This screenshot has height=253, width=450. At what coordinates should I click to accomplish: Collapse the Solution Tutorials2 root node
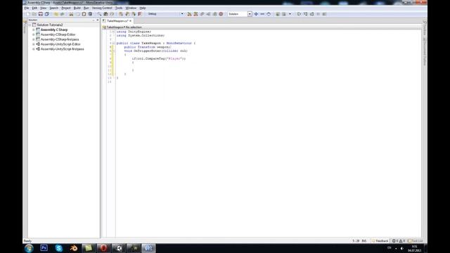[x=30, y=25]
